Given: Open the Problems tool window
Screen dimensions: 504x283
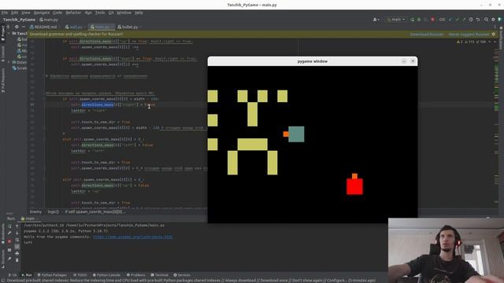Looking at the screenshot, I should coord(136,275).
